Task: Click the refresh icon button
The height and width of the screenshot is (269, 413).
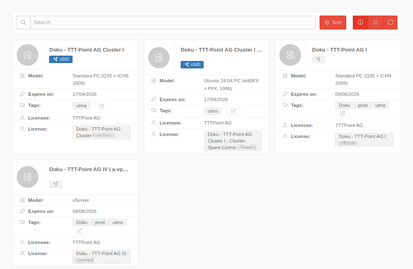Action: click(390, 23)
